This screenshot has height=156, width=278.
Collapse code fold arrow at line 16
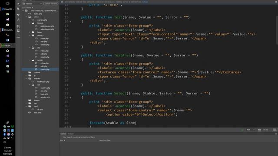click(x=70, y=22)
